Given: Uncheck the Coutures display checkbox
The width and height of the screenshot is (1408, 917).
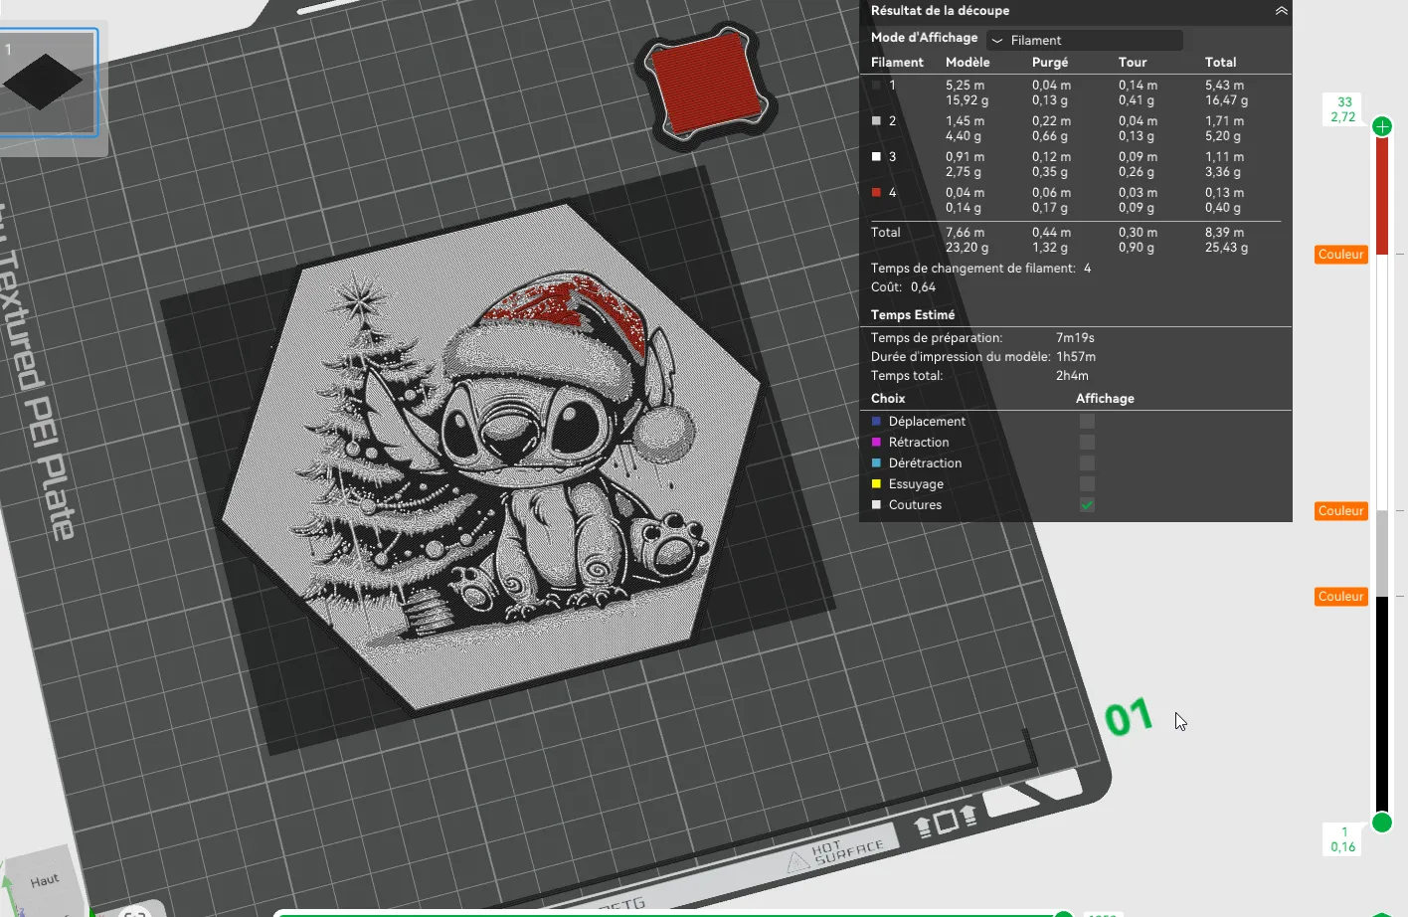Looking at the screenshot, I should point(1087,505).
